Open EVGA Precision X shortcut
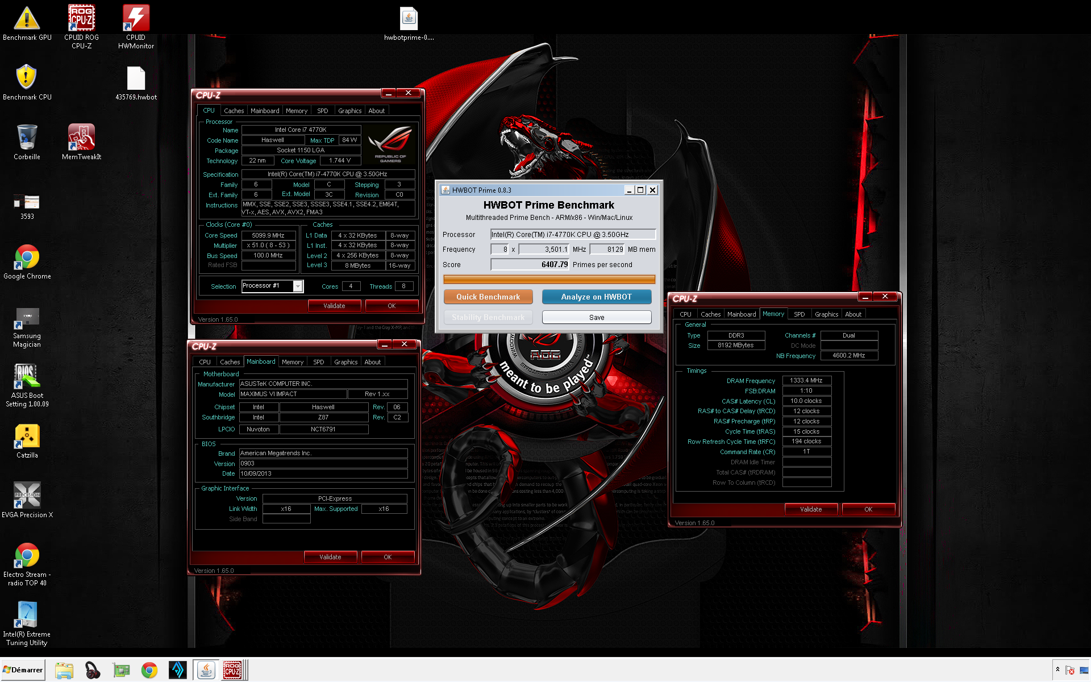This screenshot has width=1091, height=682. tap(27, 500)
